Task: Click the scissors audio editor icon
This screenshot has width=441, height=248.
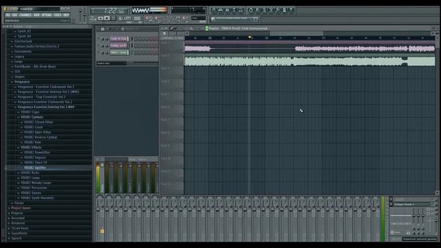Action: tap(271, 10)
